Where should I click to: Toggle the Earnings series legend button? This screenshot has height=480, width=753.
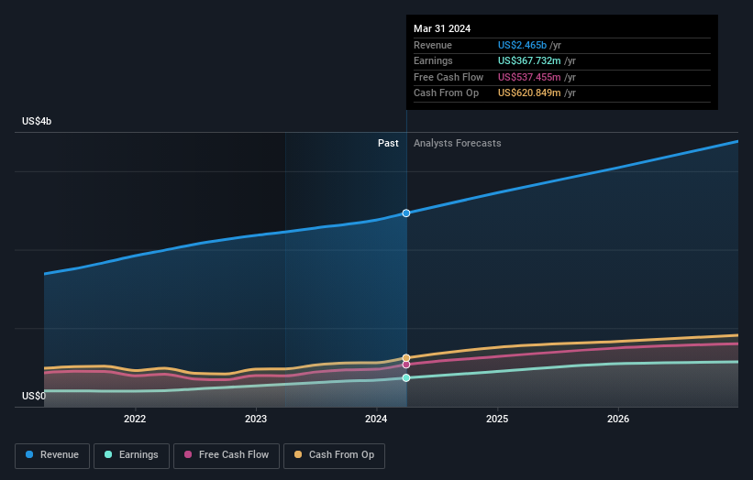pos(131,455)
